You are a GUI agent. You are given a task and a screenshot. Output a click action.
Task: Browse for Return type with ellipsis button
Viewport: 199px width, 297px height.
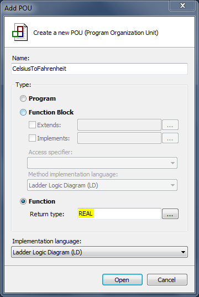pos(170,214)
